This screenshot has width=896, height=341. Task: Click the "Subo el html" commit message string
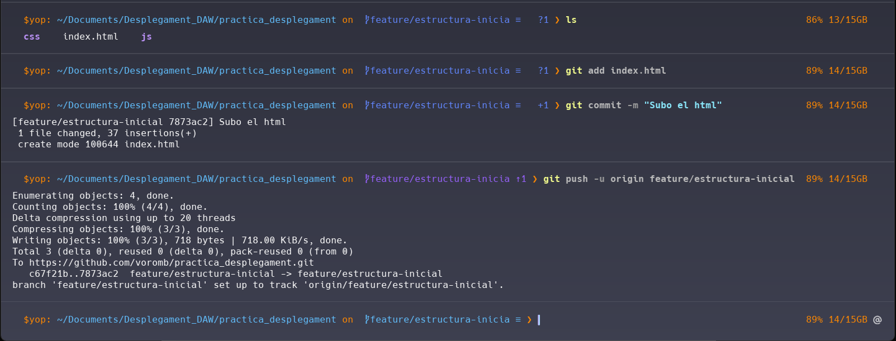click(682, 105)
